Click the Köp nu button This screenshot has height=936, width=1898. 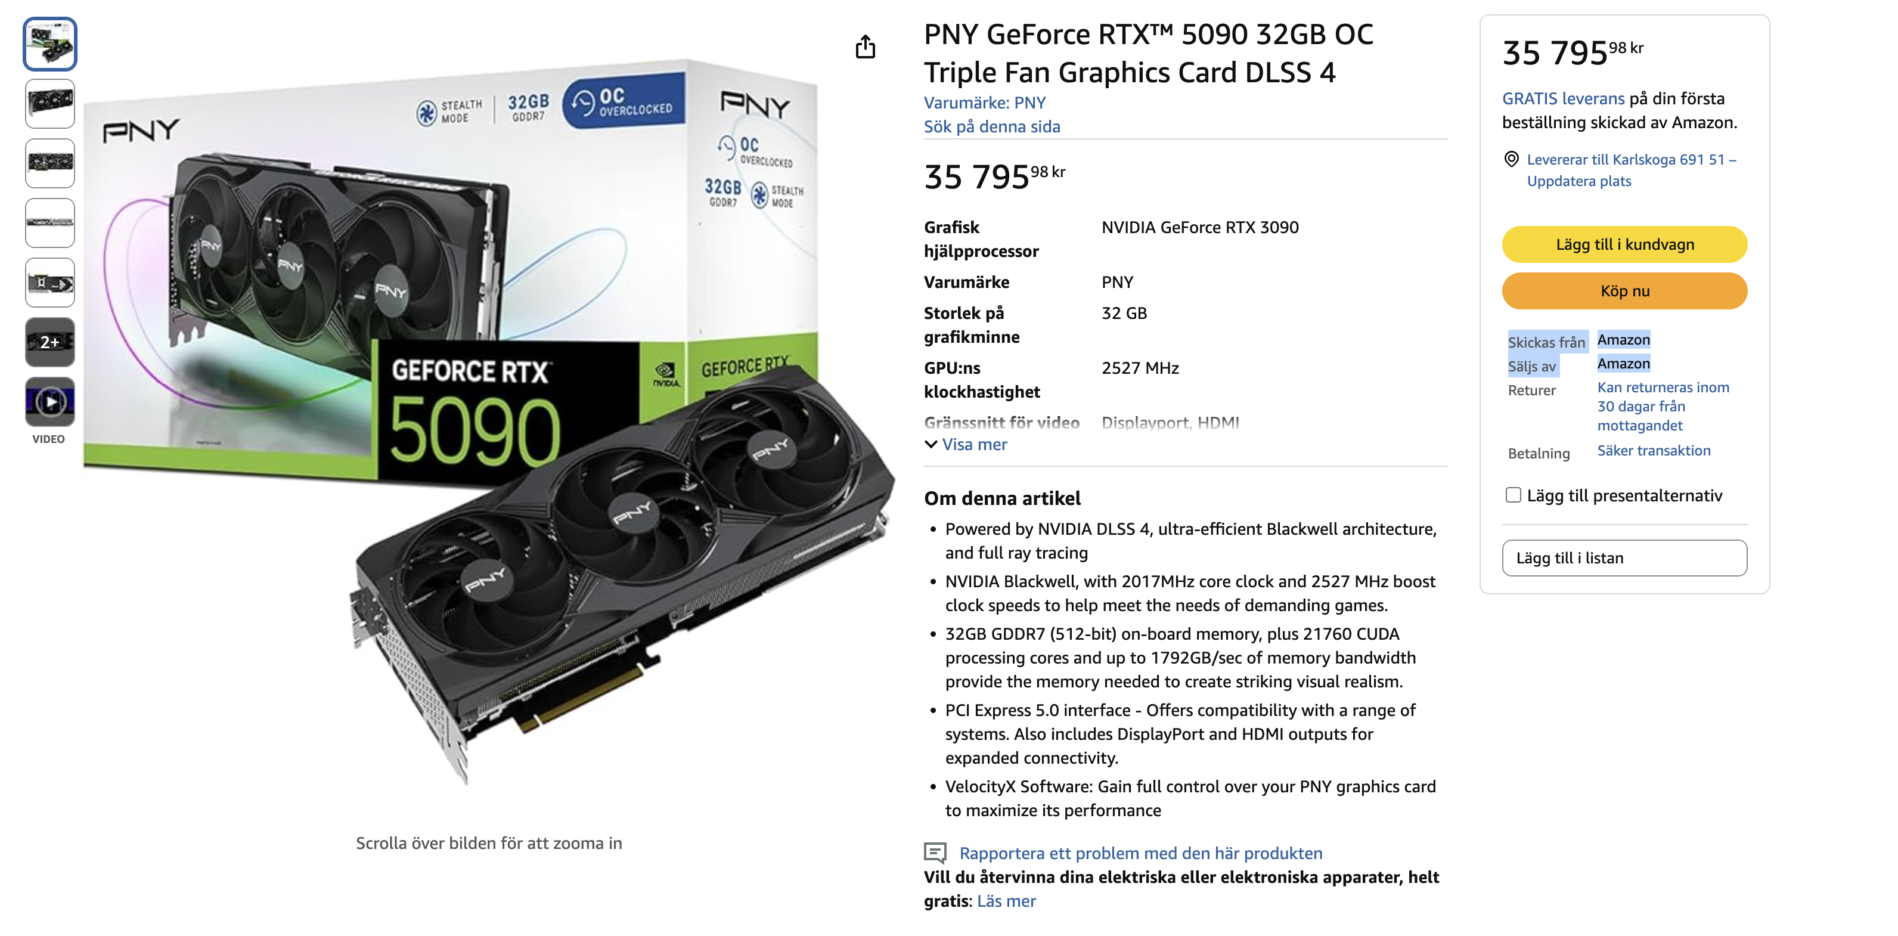1624,291
